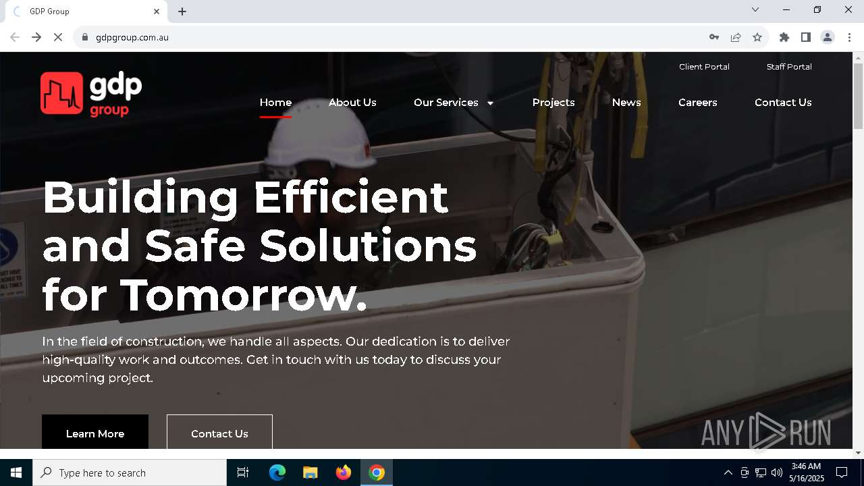Open File Explorer from taskbar
This screenshot has width=864, height=486.
tap(310, 473)
